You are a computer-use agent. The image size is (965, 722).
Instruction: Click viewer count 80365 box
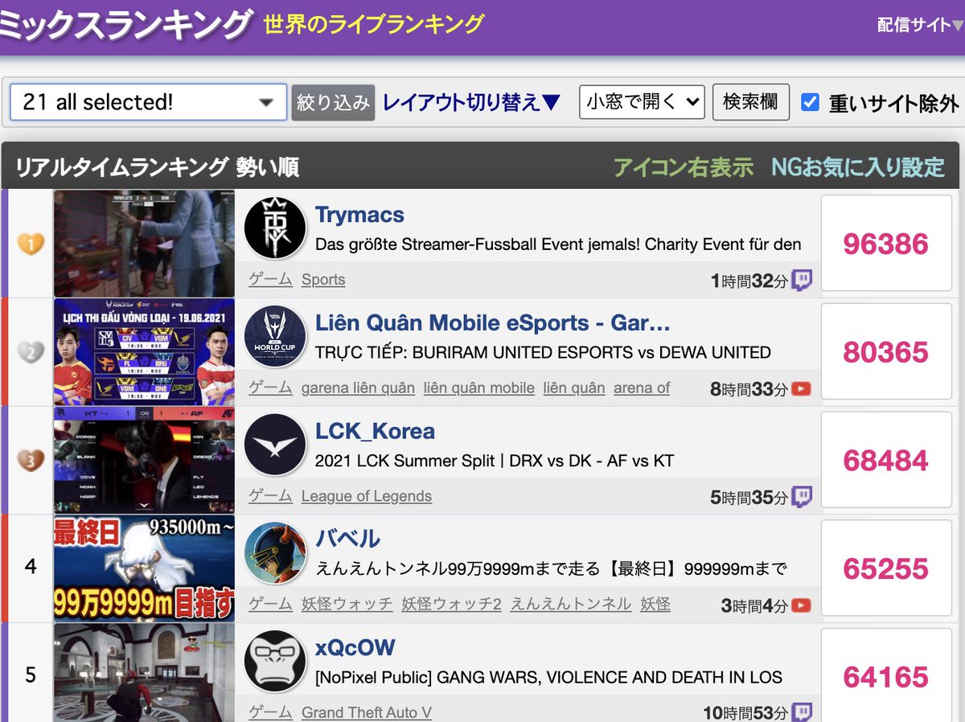coord(886,352)
